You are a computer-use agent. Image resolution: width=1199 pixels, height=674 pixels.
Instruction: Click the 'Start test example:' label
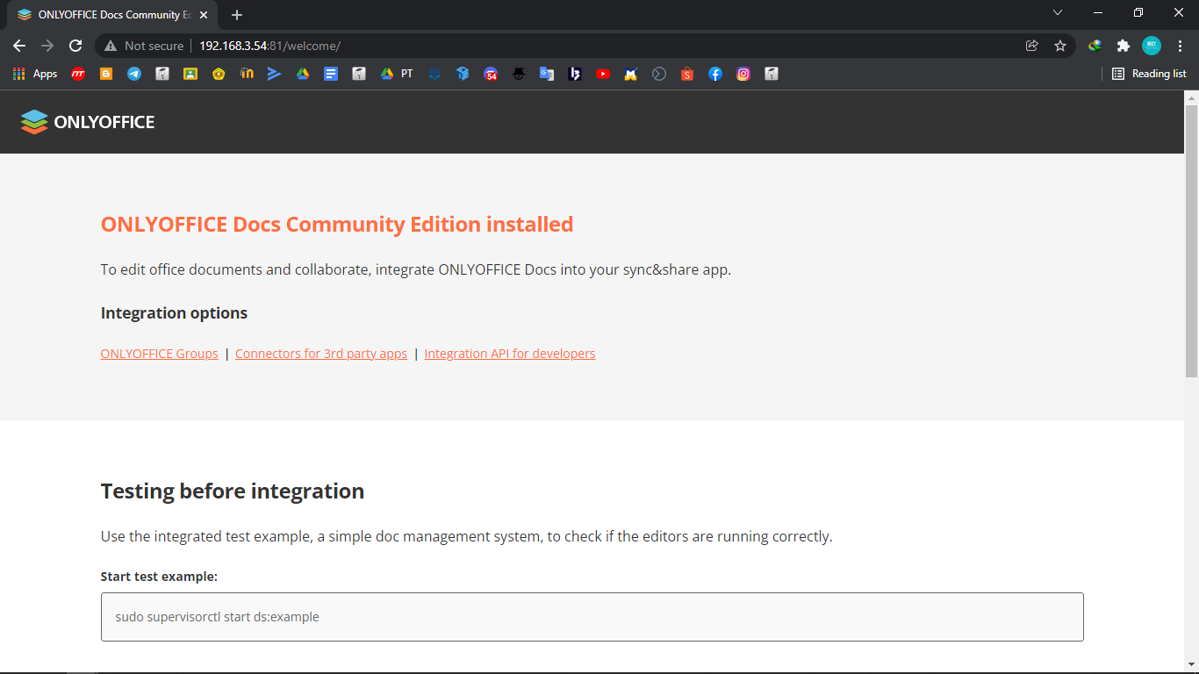159,577
